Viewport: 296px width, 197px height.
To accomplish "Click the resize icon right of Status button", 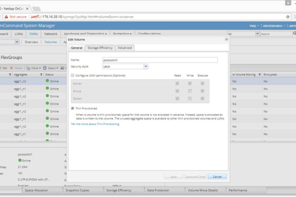I will [x=62, y=68].
